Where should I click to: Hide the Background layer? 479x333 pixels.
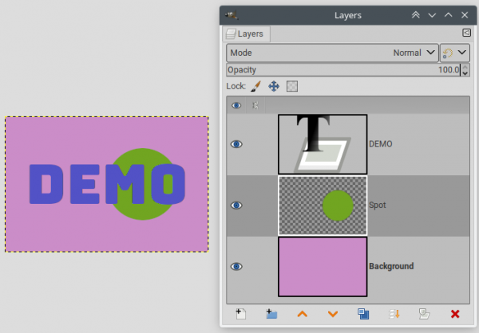236,267
